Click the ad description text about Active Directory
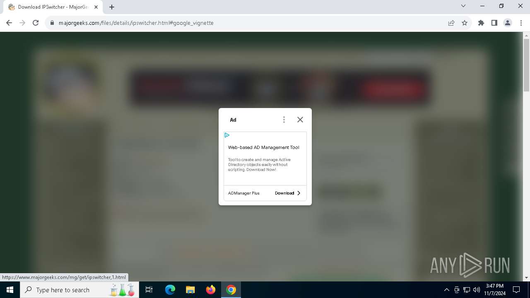This screenshot has width=530, height=298. 259,165
